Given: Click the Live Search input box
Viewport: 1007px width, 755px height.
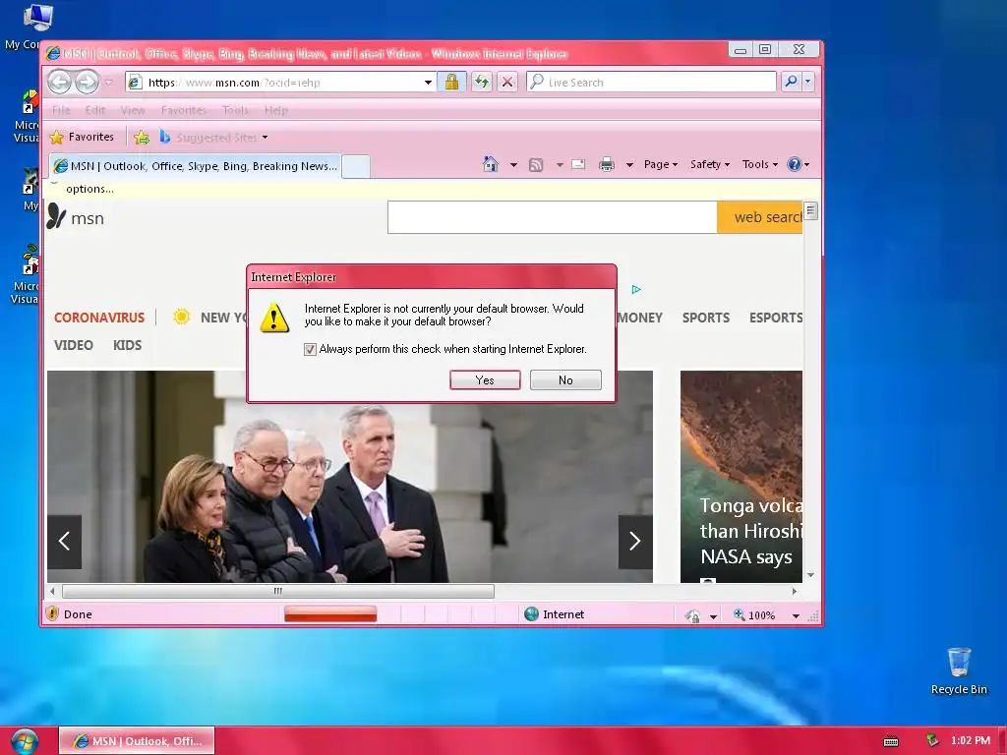Looking at the screenshot, I should tap(651, 83).
